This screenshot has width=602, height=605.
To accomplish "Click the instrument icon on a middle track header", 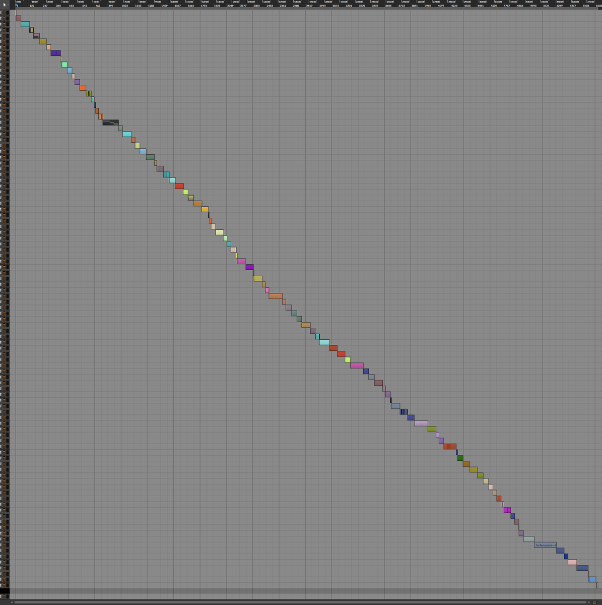I will pyautogui.click(x=4, y=302).
